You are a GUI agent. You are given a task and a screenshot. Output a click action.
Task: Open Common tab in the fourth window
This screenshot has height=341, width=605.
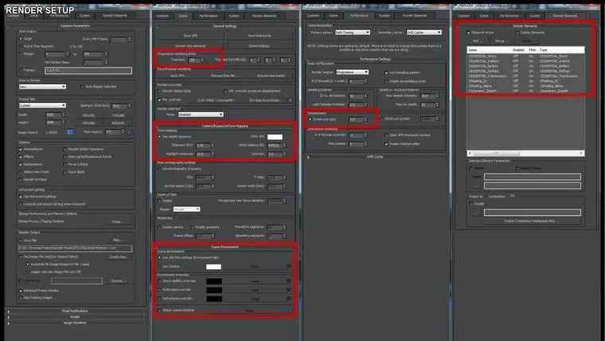tap(463, 16)
